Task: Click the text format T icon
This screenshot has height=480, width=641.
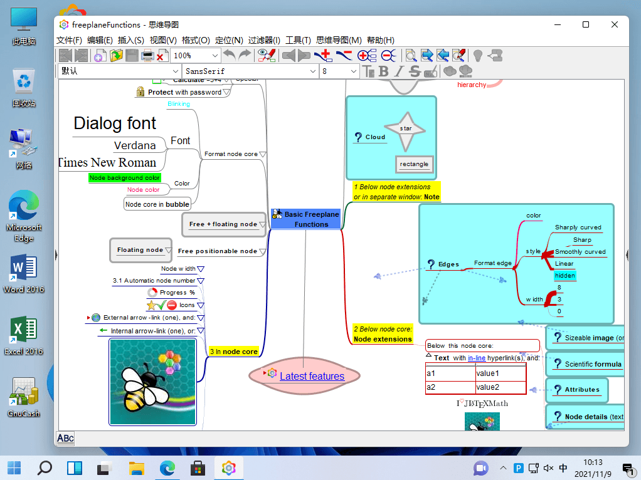Action: point(369,71)
